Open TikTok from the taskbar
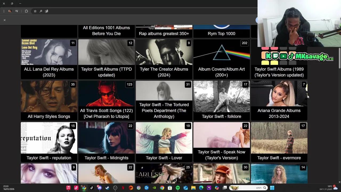 click(x=92, y=188)
